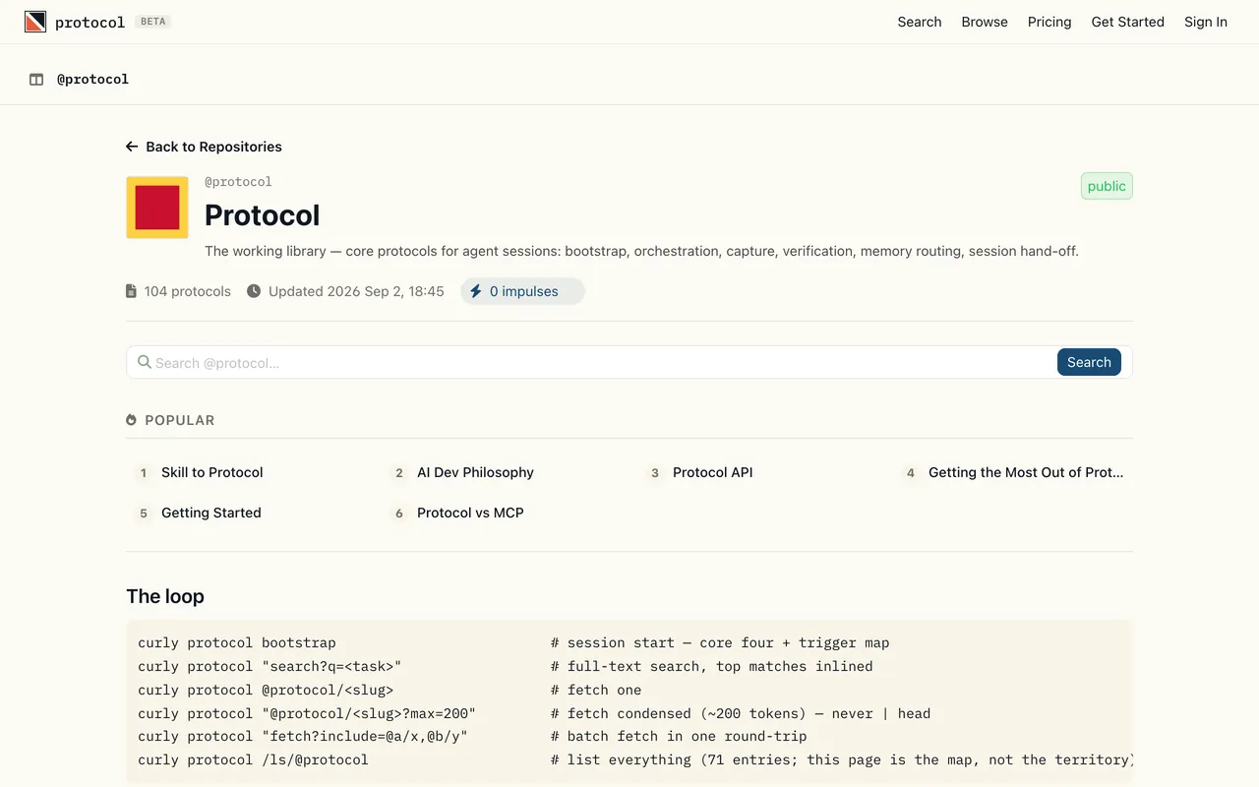Click the clock icon beside Updated date

coord(254,291)
